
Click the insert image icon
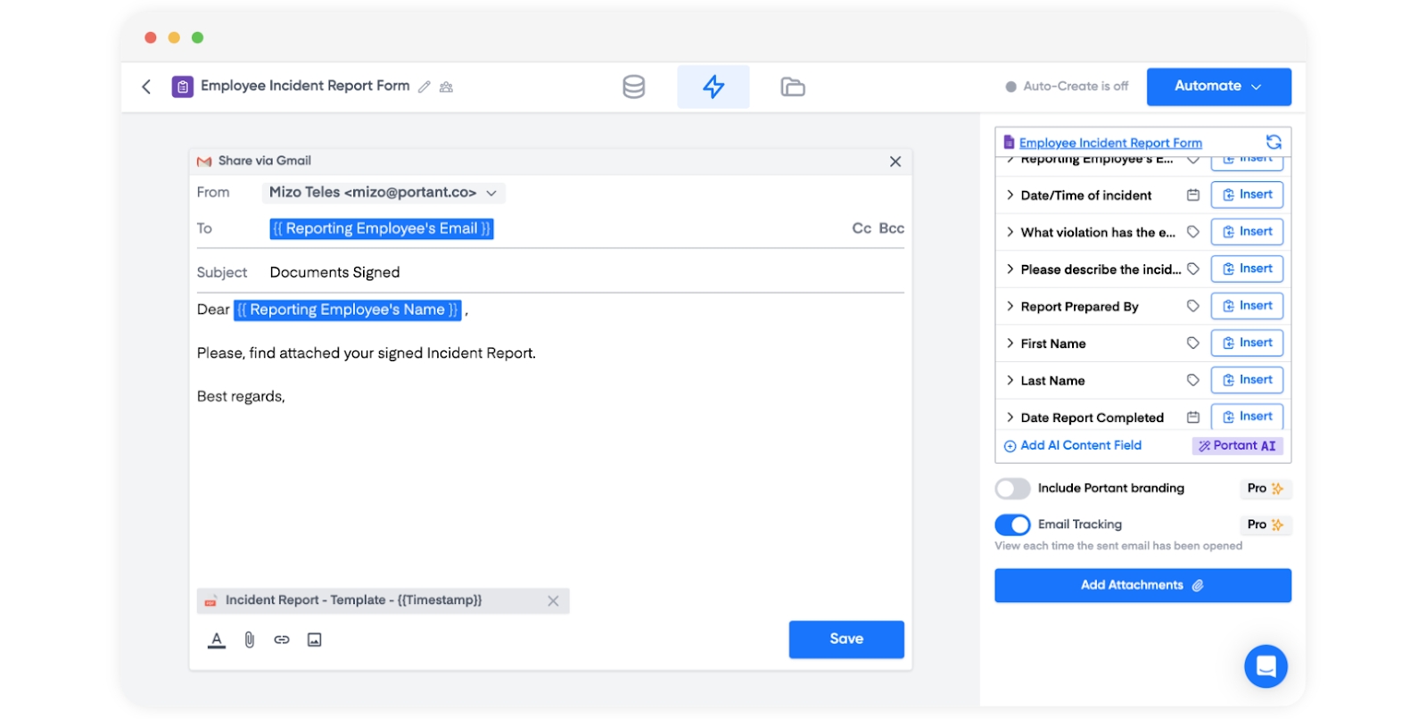(314, 640)
